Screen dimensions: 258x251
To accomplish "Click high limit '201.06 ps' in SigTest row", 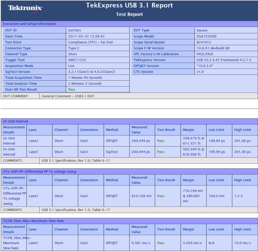I will [x=243, y=152].
